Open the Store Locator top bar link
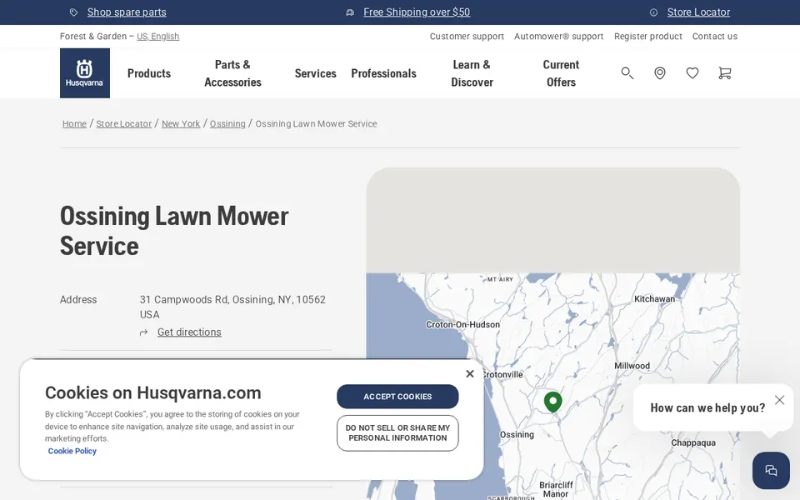 (698, 12)
